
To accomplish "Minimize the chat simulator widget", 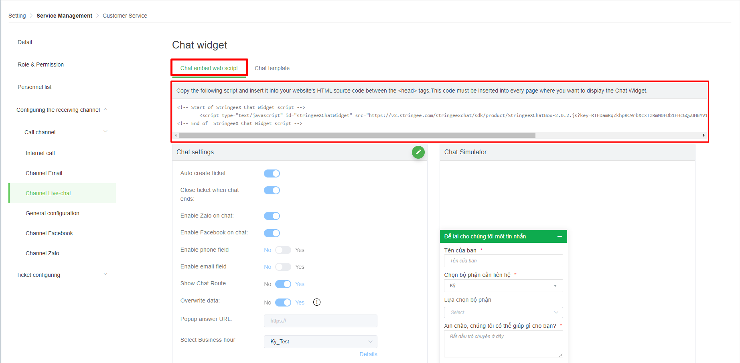I will 560,237.
